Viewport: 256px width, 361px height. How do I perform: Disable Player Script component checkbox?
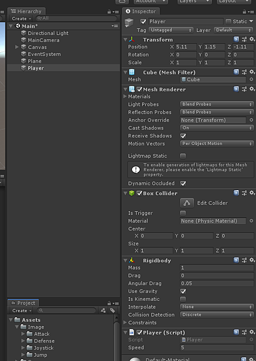139,333
